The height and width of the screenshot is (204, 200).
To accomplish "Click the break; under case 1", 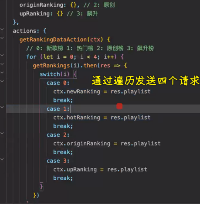I will point(63,126).
